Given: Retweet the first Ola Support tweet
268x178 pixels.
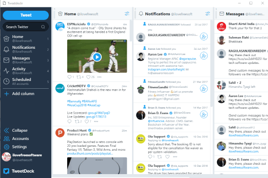Looking at the screenshot, I should pos(159,157).
